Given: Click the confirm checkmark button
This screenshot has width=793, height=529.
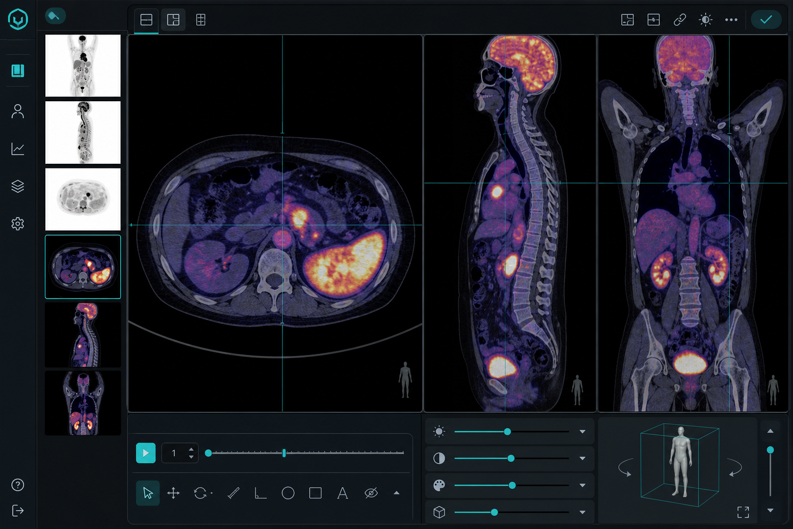Looking at the screenshot, I should pos(766,20).
